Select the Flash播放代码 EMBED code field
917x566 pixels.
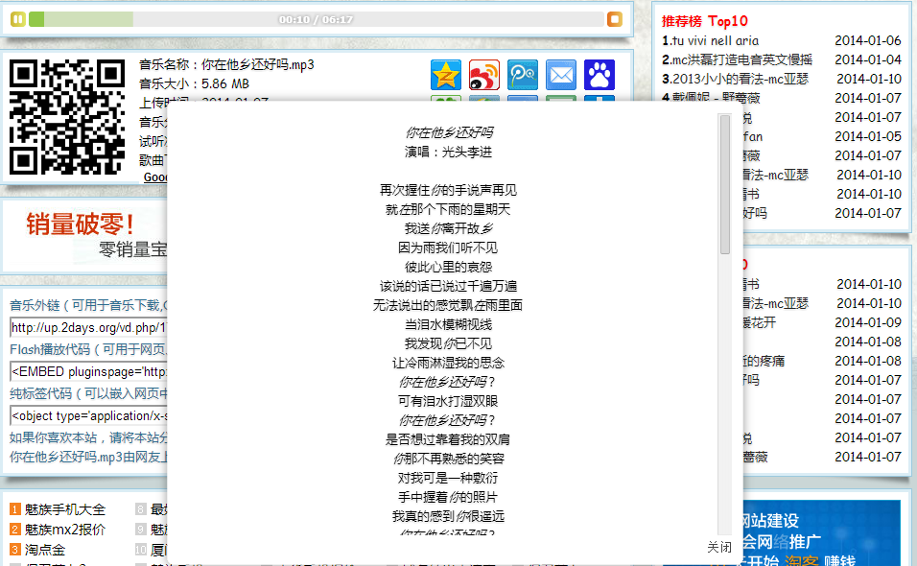point(88,371)
